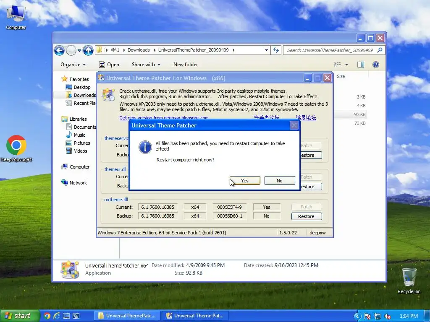Open the address bar history dropdown

coord(266,50)
